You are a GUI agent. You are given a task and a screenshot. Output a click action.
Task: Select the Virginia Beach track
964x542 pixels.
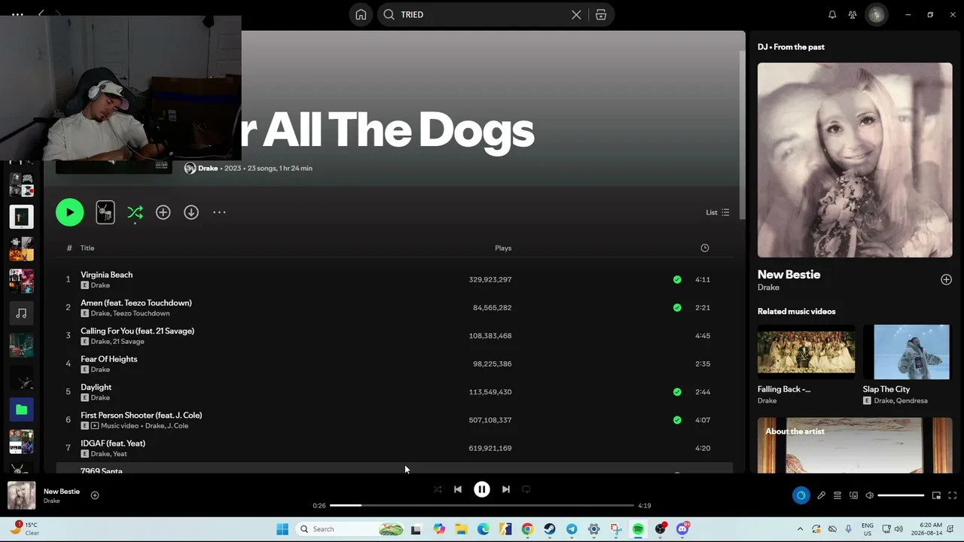(394, 279)
